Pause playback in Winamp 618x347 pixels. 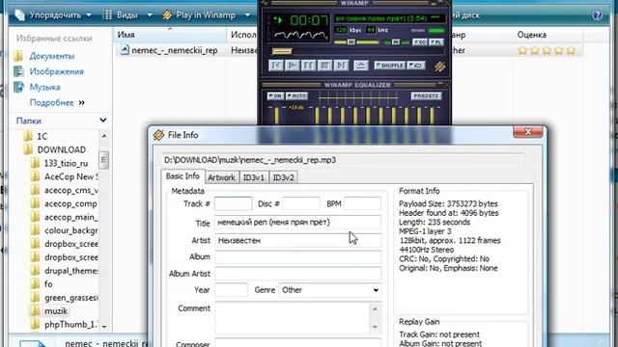coord(308,66)
